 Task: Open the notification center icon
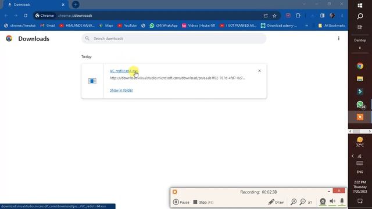coord(360,201)
